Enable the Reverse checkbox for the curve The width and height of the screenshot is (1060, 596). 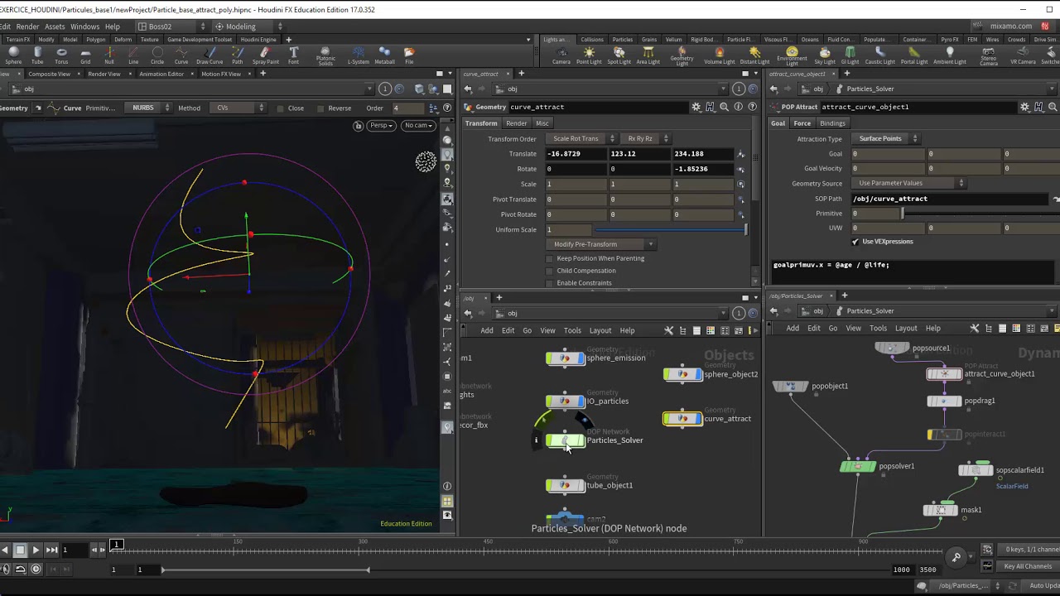[320, 108]
